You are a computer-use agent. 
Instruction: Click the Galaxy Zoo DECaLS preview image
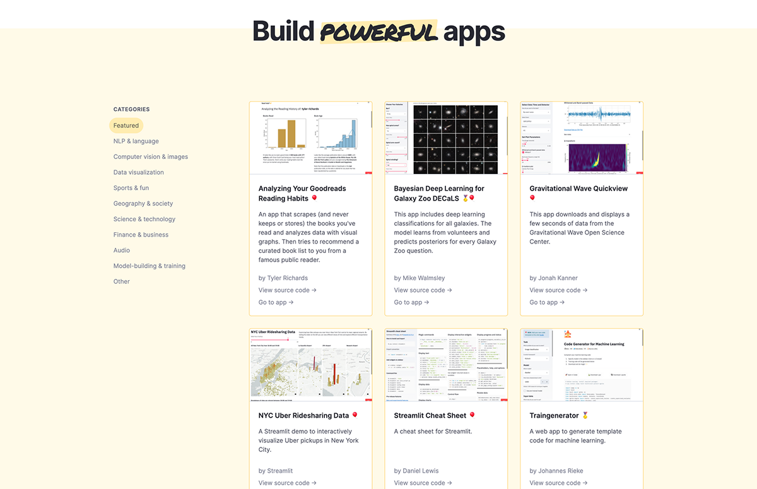click(446, 138)
